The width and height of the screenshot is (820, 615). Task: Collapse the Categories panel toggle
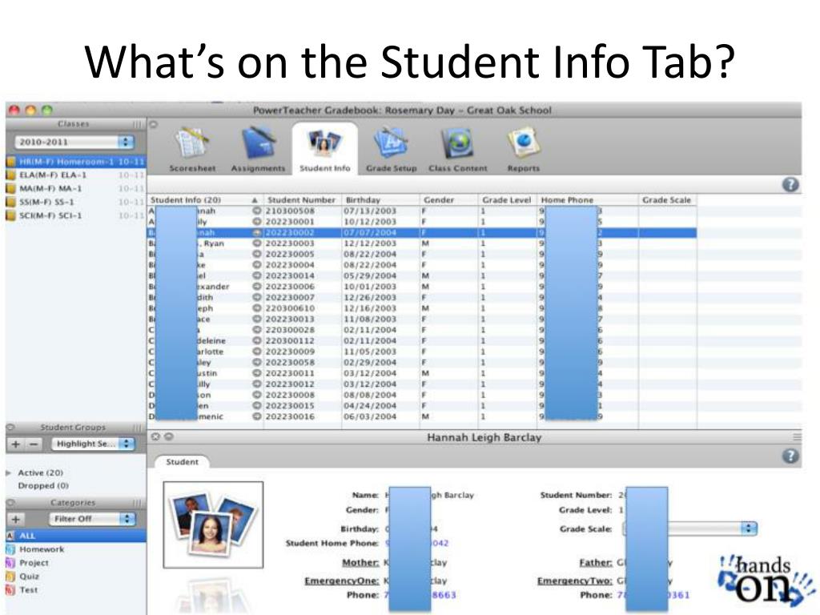coord(10,502)
